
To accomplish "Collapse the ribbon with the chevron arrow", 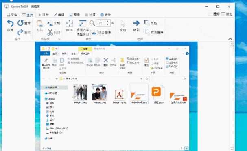I will pos(230,39).
